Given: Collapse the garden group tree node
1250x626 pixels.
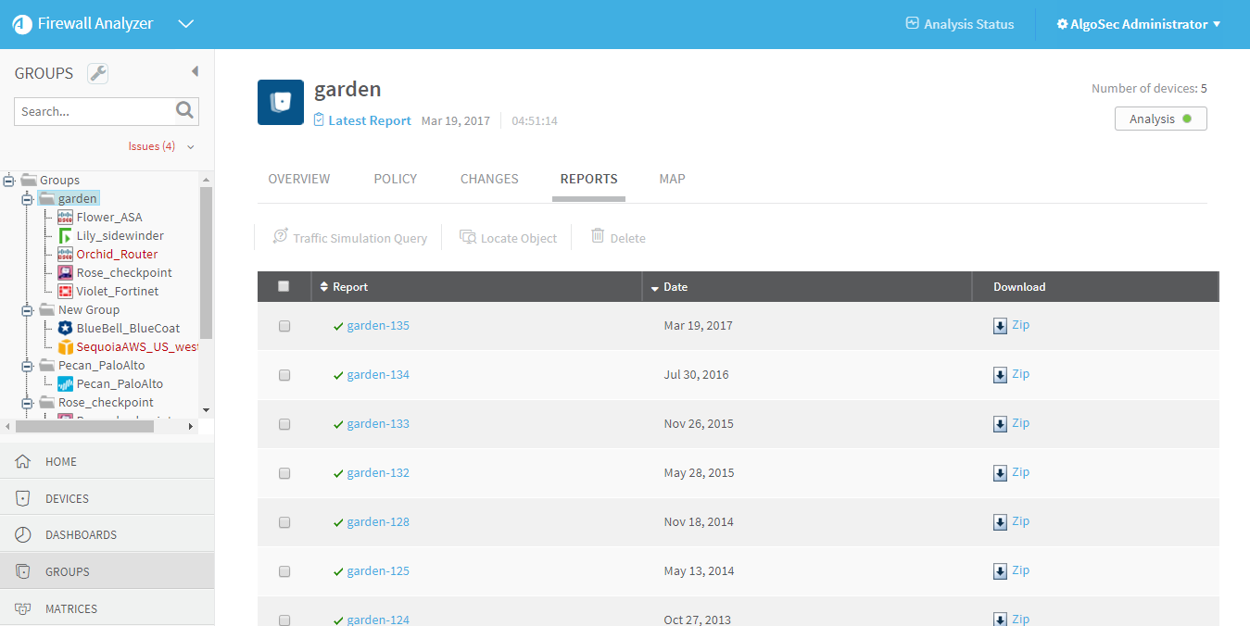Looking at the screenshot, I should (x=27, y=199).
